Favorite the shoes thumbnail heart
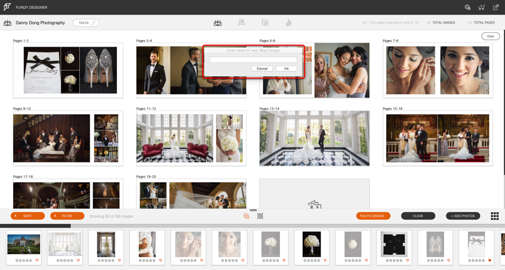 (449, 261)
